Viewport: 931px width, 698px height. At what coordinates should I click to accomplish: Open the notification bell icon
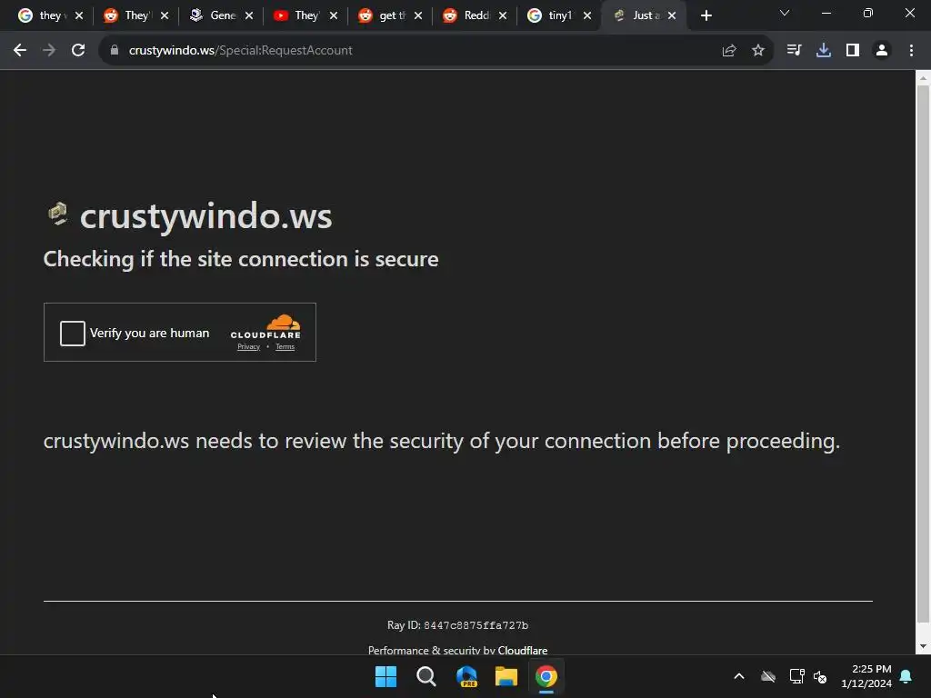[906, 676]
